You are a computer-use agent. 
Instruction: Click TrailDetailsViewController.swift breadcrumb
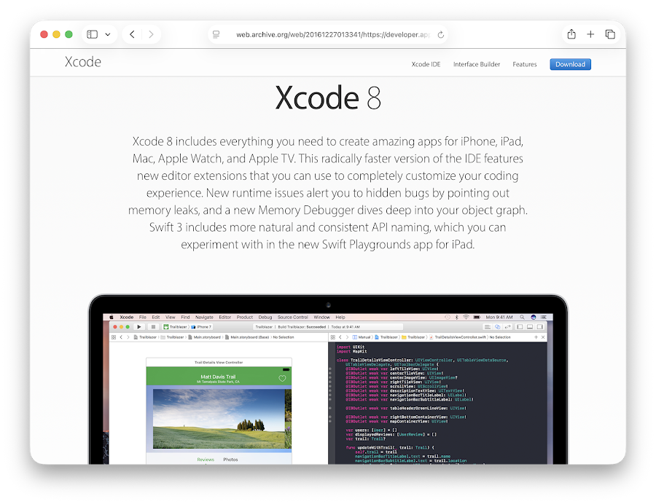point(458,337)
